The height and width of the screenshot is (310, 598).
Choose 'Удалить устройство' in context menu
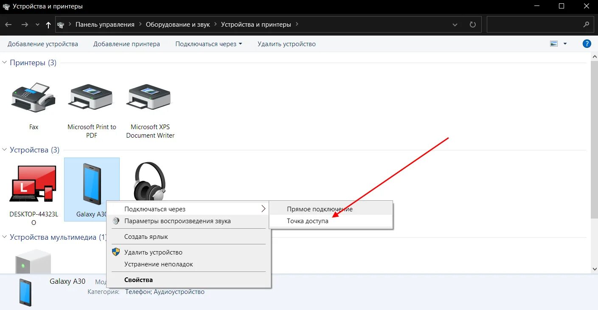[x=188, y=252]
